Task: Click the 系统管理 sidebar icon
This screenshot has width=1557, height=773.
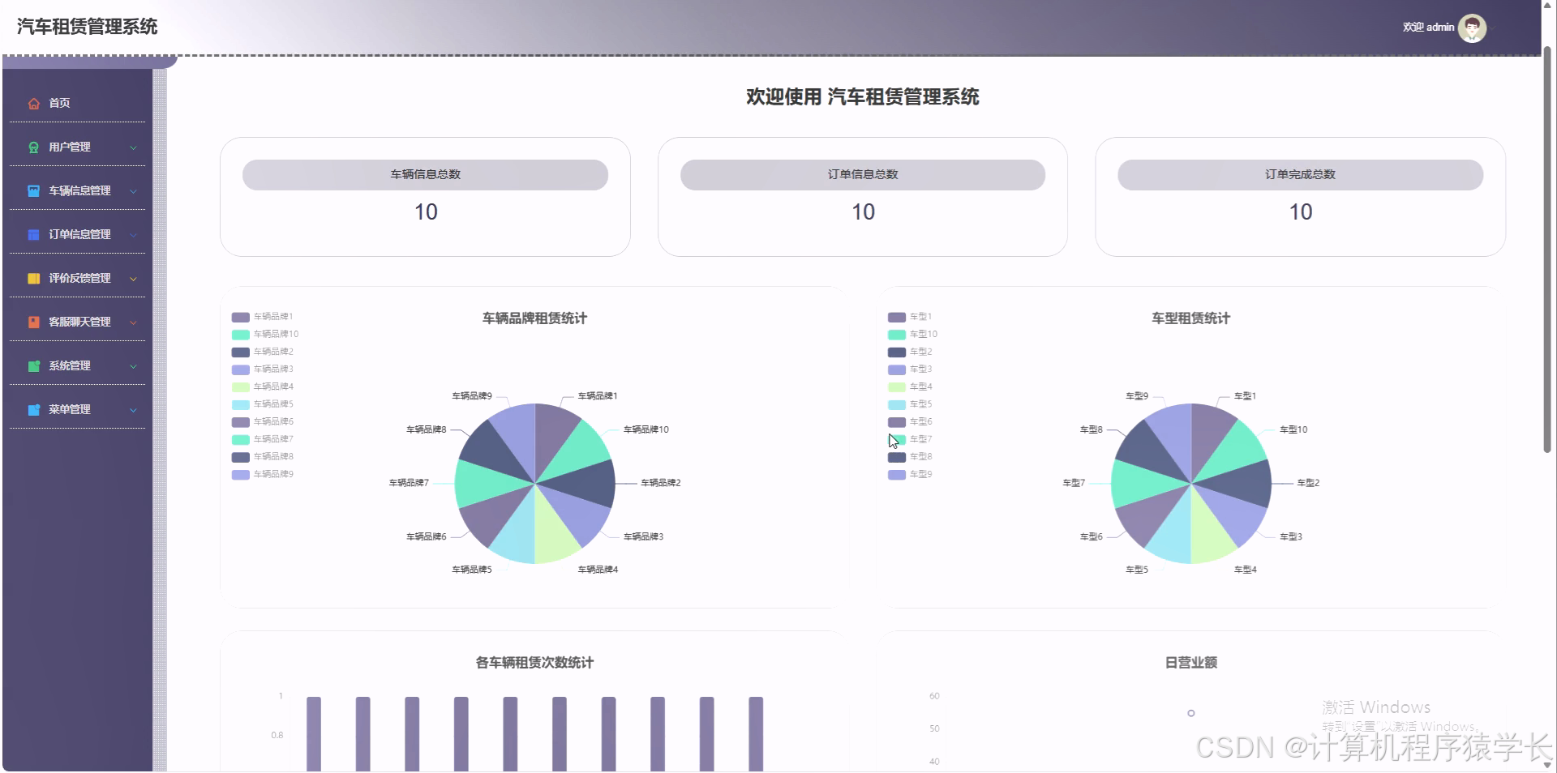Action: click(x=33, y=365)
